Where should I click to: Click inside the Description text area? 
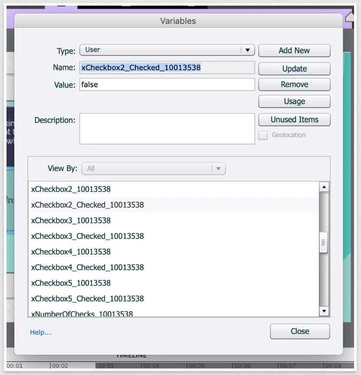pyautogui.click(x=167, y=128)
